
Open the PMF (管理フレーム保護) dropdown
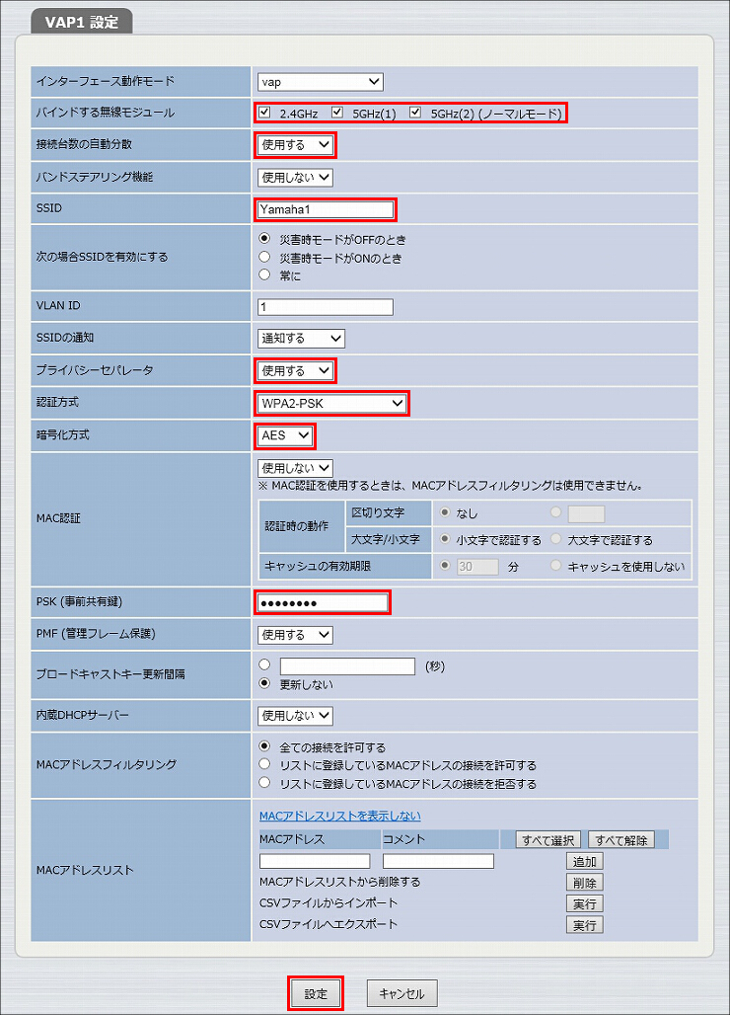295,635
